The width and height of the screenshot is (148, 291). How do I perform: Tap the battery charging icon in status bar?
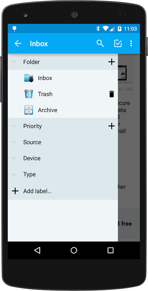coord(119,28)
